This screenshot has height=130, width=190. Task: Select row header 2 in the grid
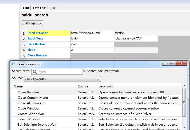[x=24, y=39]
